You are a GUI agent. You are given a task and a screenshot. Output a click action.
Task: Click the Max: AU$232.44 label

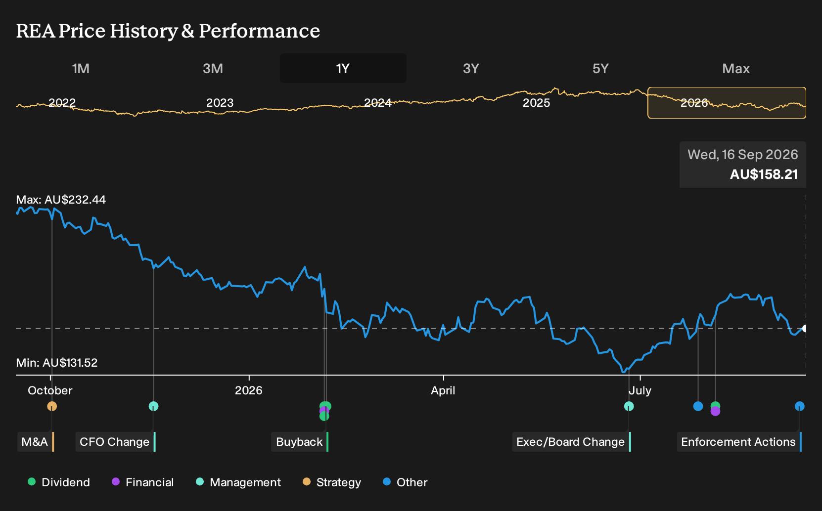coord(61,200)
